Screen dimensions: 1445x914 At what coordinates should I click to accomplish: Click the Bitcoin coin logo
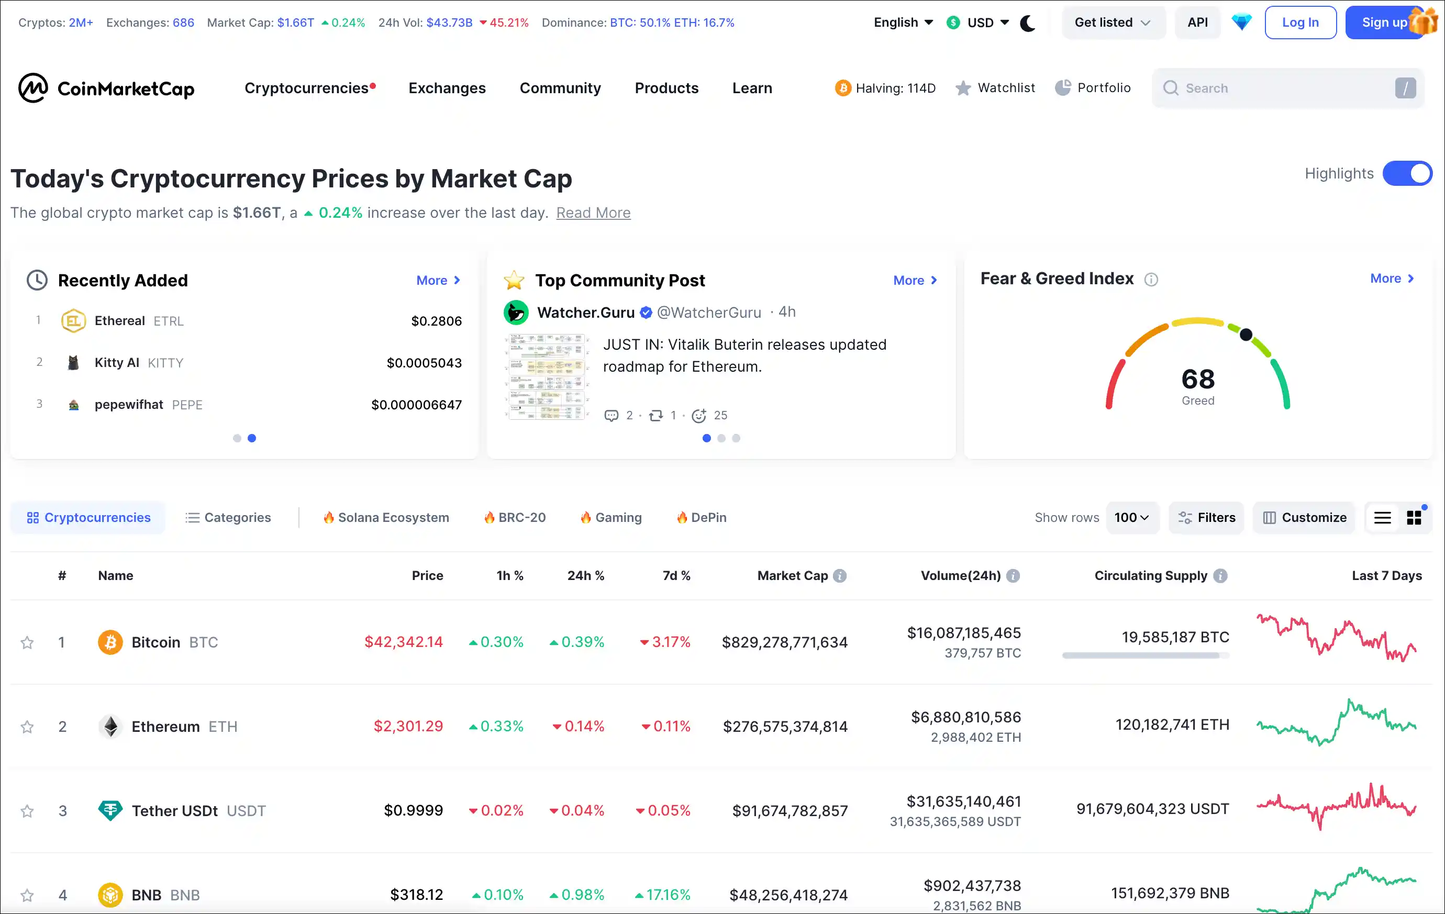[110, 642]
